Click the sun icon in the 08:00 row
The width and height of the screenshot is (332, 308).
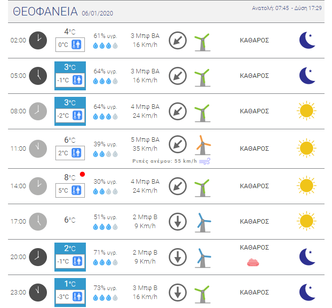coord(307,111)
